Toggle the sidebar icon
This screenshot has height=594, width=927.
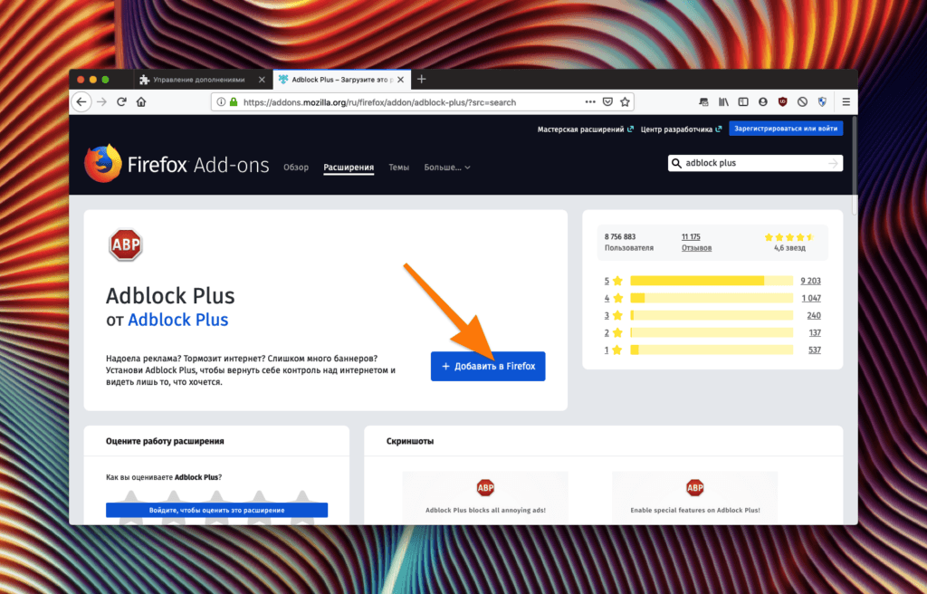pyautogui.click(x=743, y=101)
